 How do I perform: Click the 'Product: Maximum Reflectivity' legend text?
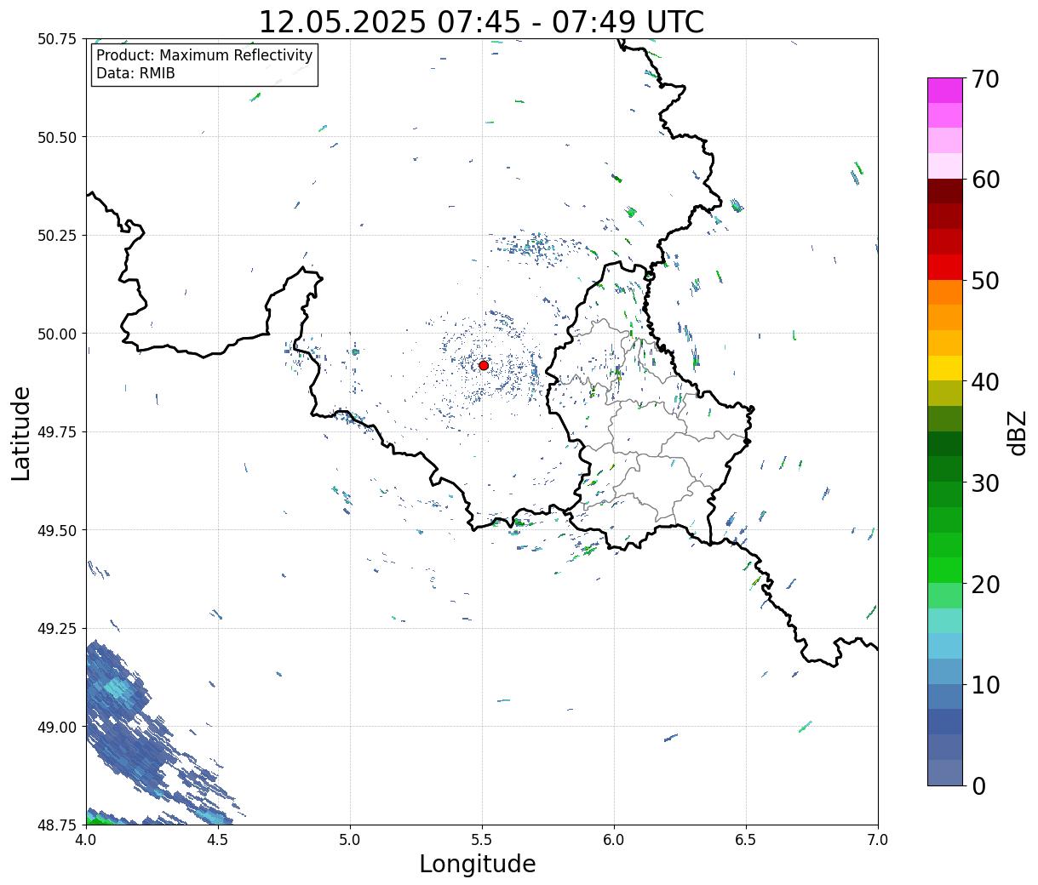pyautogui.click(x=204, y=55)
